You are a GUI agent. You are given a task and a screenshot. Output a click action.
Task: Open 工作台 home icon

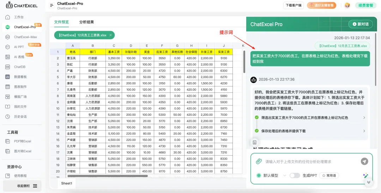(8, 17)
